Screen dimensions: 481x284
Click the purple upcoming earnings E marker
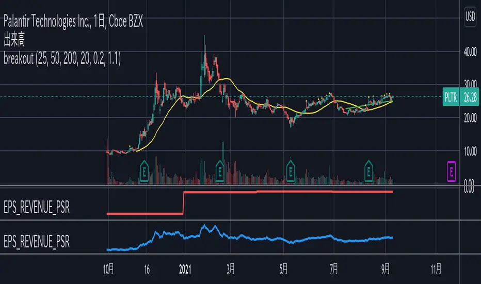click(x=451, y=171)
